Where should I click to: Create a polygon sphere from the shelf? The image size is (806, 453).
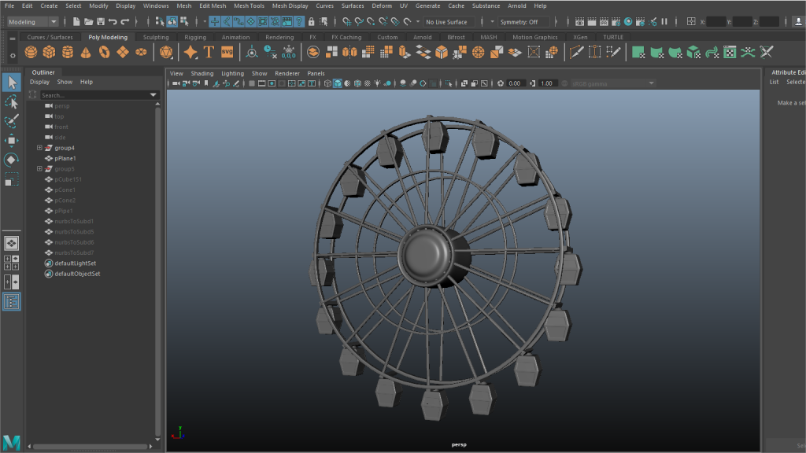pyautogui.click(x=31, y=52)
